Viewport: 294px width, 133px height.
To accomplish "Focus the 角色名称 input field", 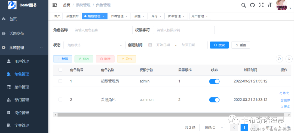I will 102,30.
